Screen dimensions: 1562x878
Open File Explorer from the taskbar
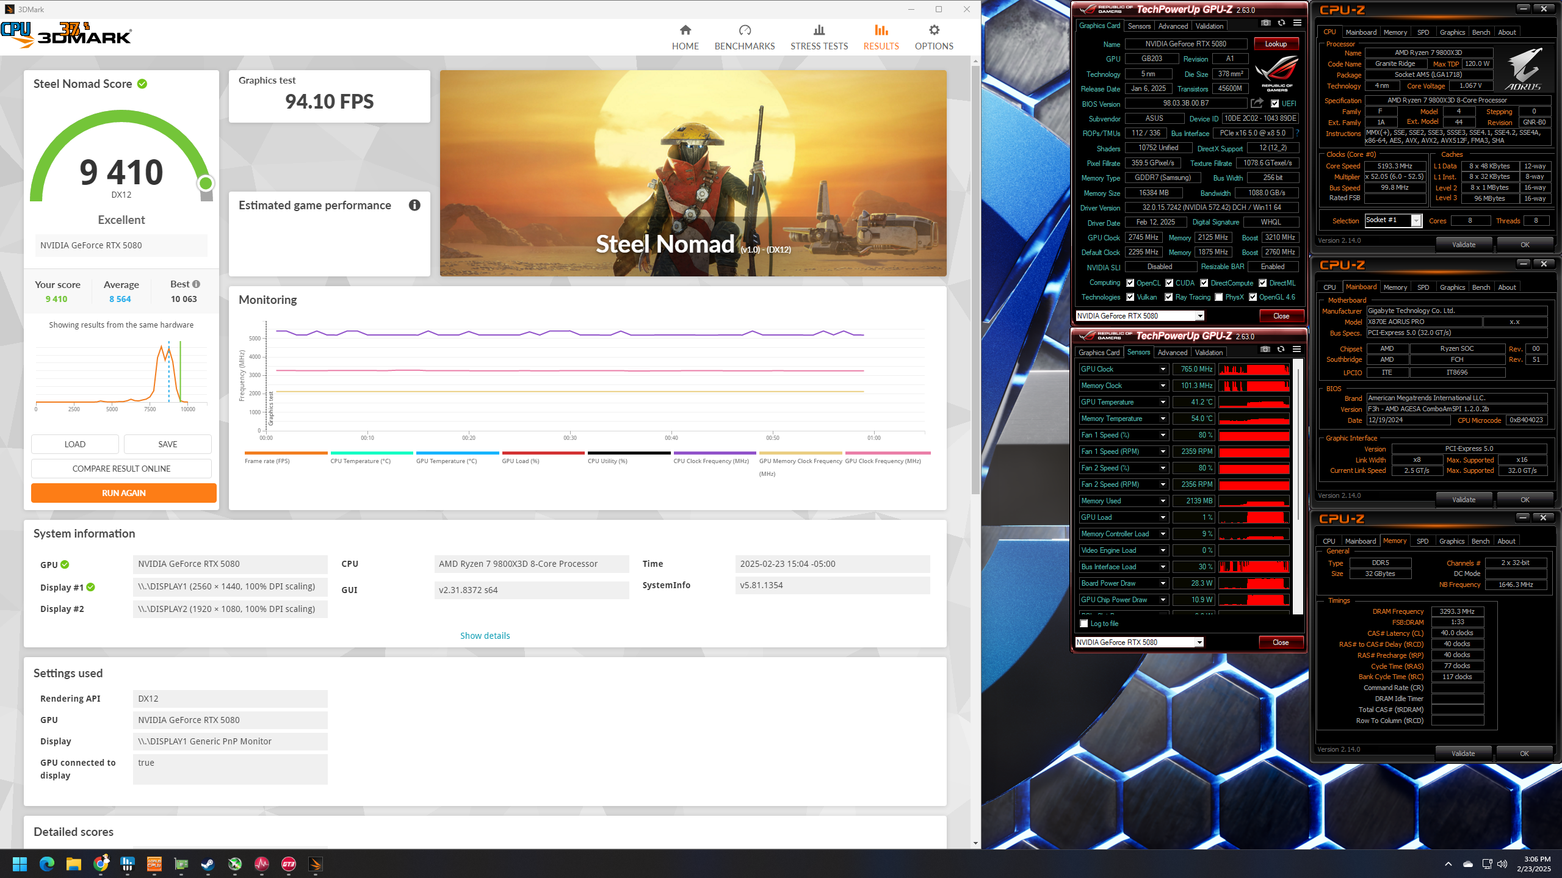click(74, 864)
